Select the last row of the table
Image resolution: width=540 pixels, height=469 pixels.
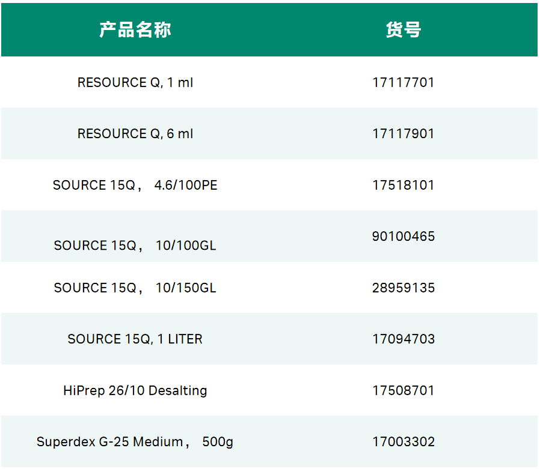click(270, 441)
